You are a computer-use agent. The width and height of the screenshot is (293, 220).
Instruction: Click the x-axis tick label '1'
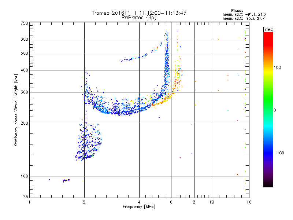click(29, 202)
